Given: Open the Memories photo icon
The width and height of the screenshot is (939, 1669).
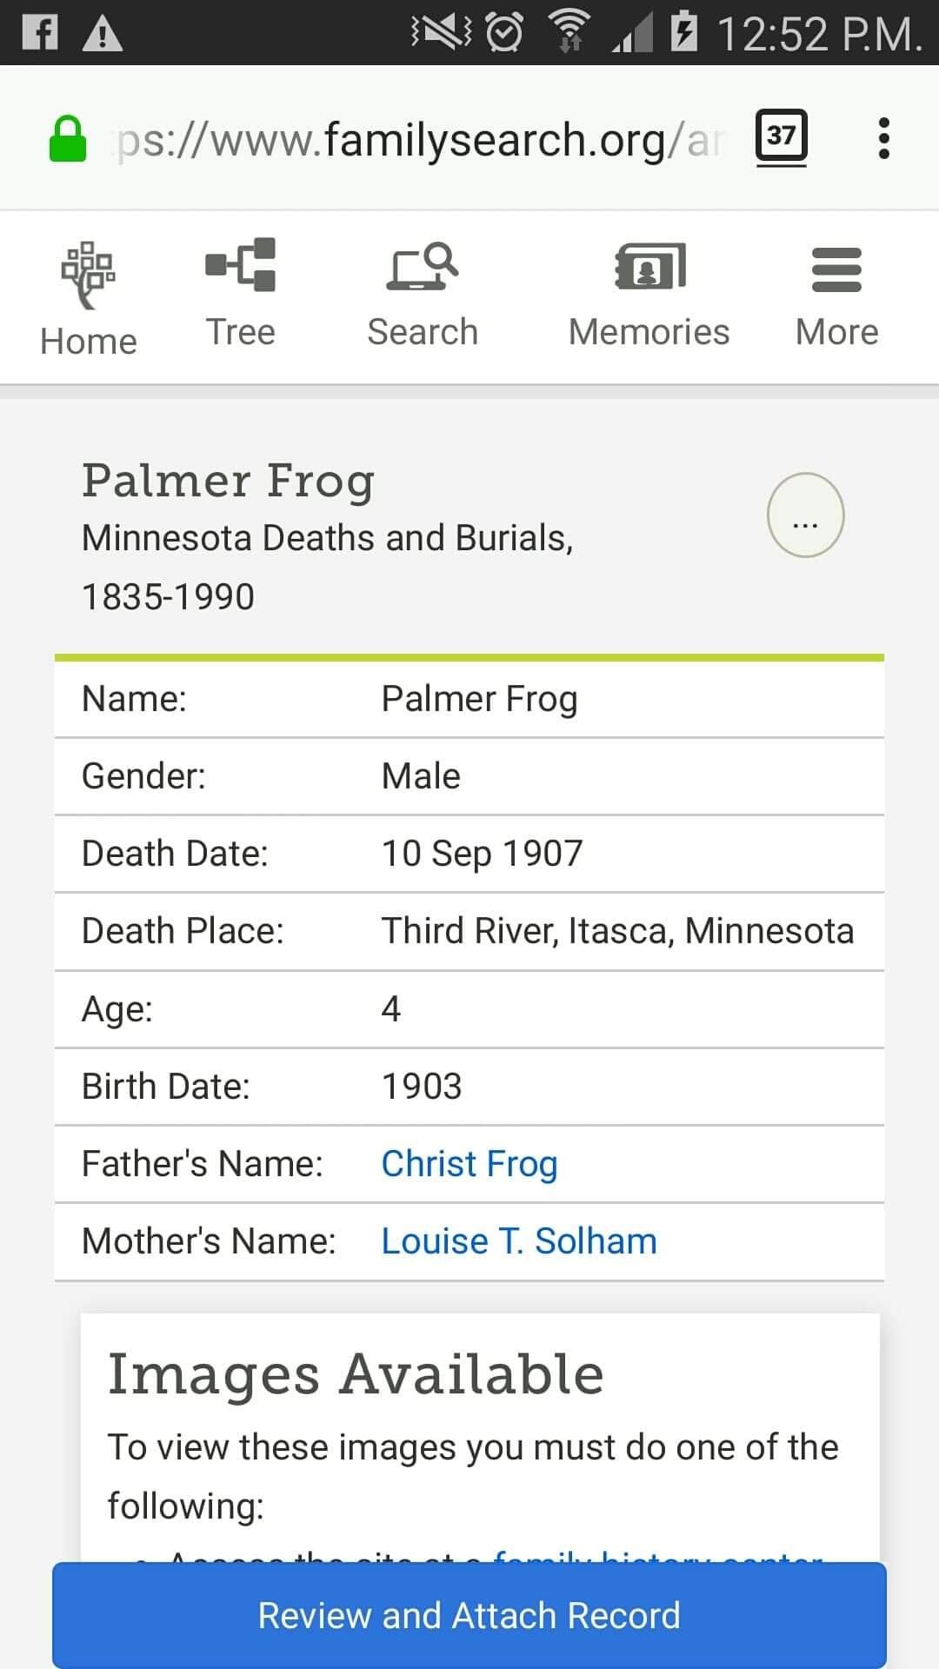Looking at the screenshot, I should coord(650,266).
